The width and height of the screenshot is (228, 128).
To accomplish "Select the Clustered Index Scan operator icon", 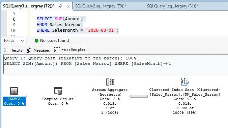I will tap(185, 82).
